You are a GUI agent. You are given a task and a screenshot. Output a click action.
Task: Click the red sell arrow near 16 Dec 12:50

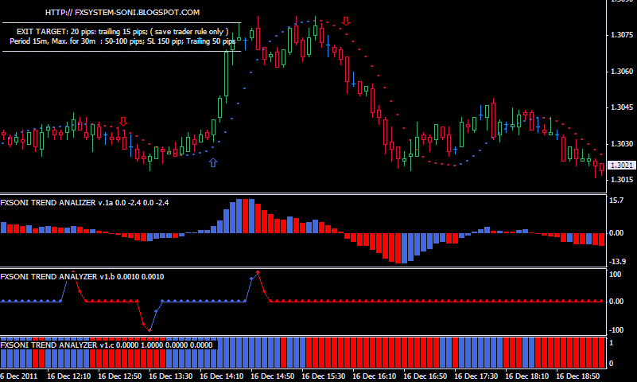(x=123, y=121)
